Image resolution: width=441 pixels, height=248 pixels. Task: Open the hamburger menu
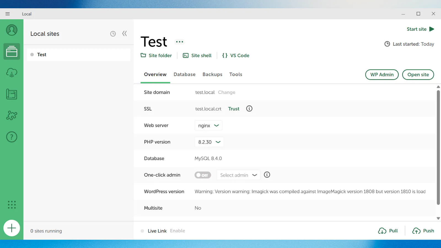(x=7, y=14)
